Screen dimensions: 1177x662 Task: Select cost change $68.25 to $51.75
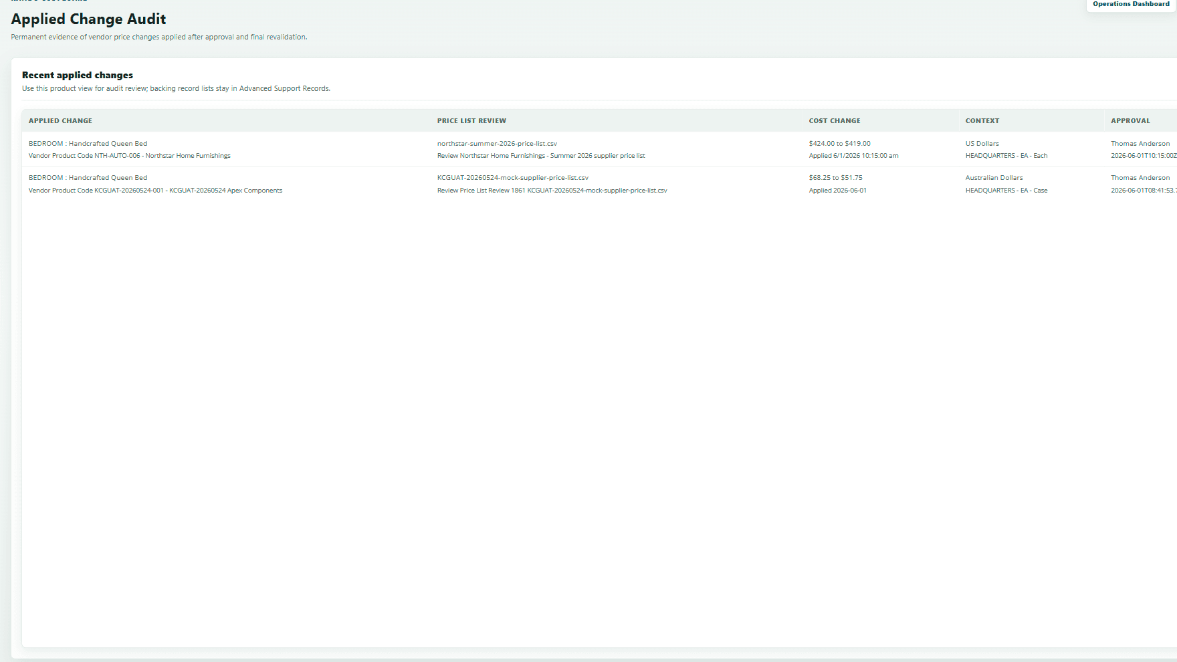835,178
